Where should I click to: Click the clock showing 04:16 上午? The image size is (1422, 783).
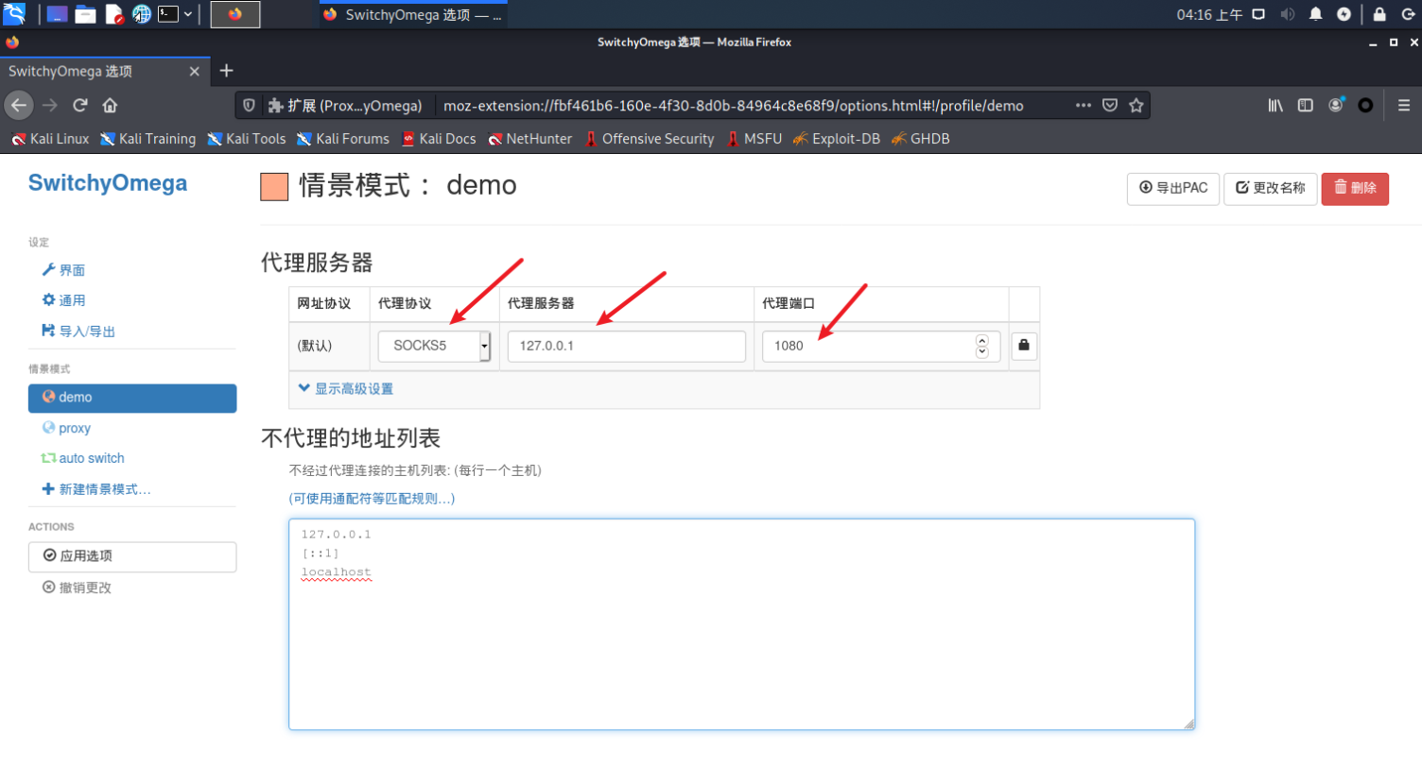(x=1209, y=14)
